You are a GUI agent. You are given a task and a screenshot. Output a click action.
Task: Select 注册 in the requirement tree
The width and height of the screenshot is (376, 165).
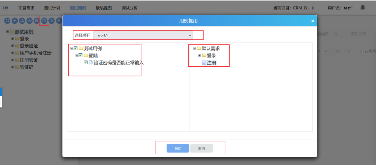coord(211,63)
